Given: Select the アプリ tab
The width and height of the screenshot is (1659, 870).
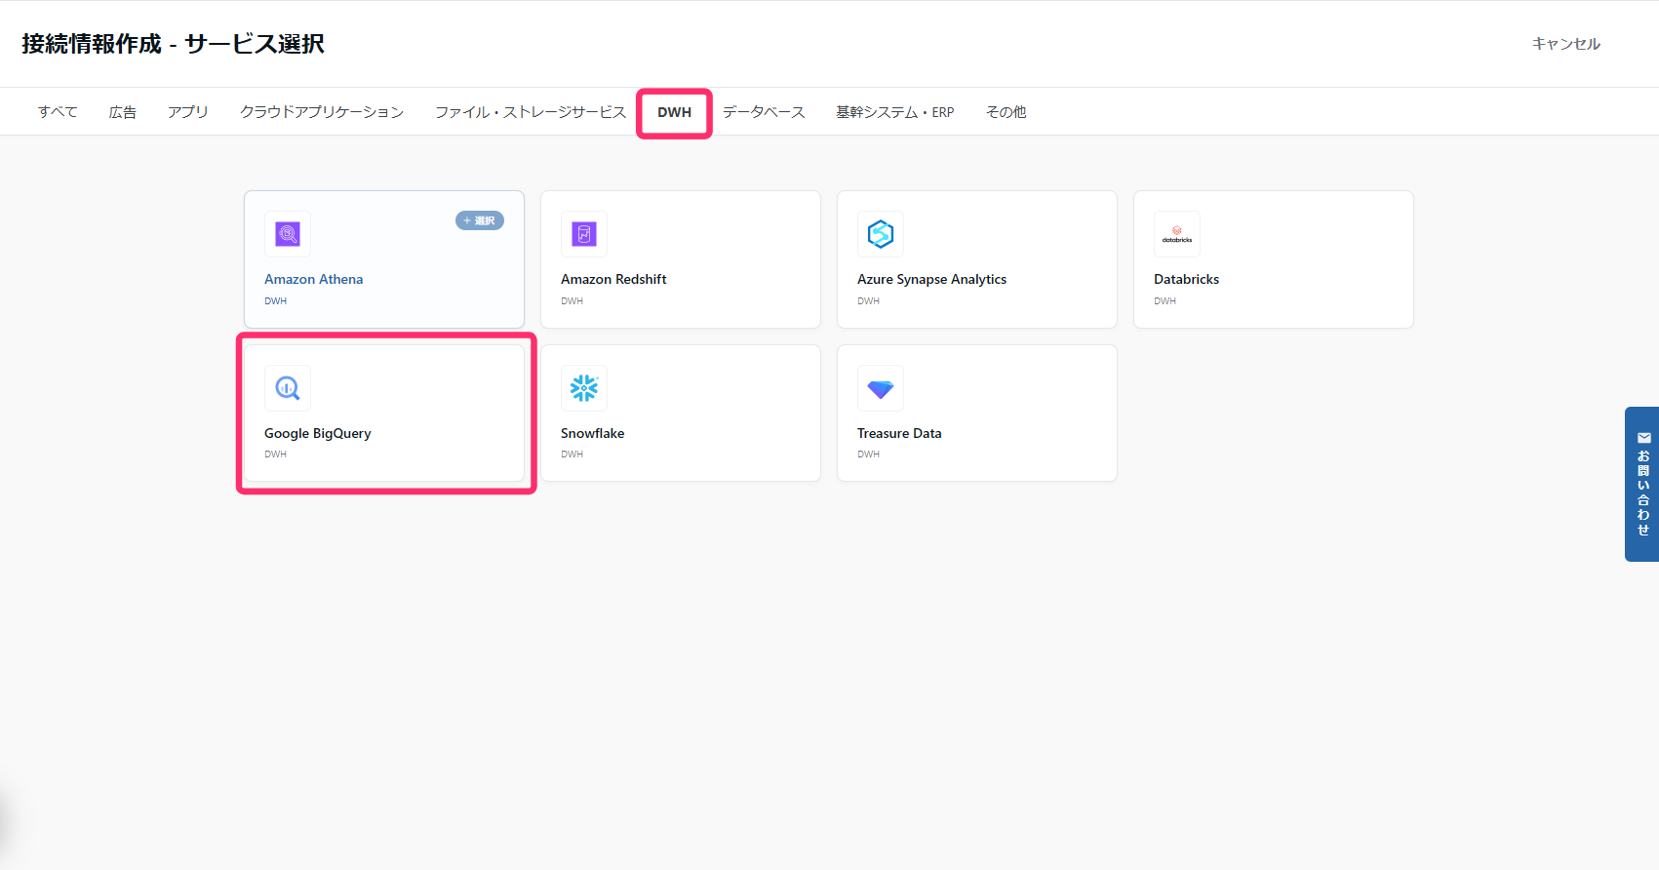Looking at the screenshot, I should (x=188, y=112).
